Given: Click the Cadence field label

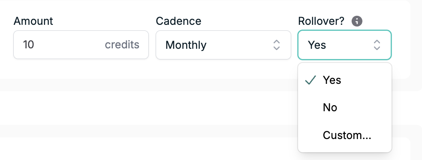Looking at the screenshot, I should (178, 21).
